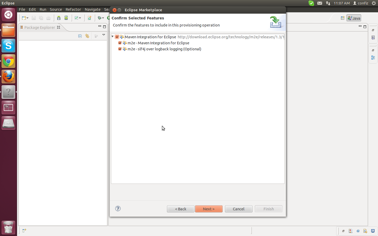
Task: Launch Firefox from the dock
Action: coord(8,77)
